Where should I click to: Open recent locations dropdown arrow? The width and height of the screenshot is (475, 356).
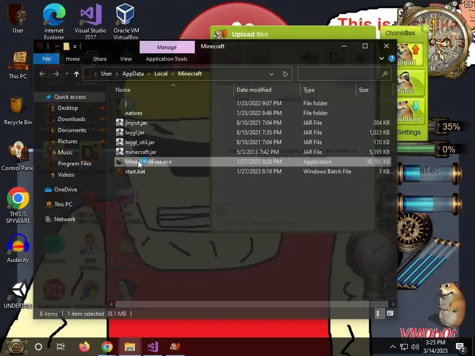point(67,74)
